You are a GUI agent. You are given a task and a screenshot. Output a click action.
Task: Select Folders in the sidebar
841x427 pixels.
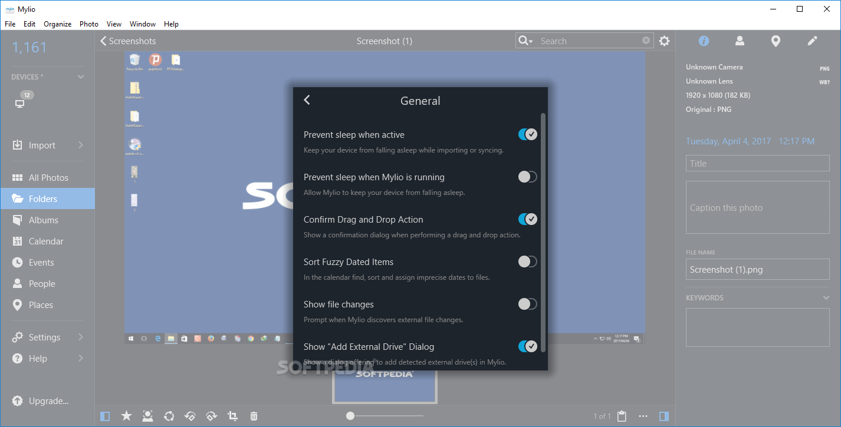47,199
